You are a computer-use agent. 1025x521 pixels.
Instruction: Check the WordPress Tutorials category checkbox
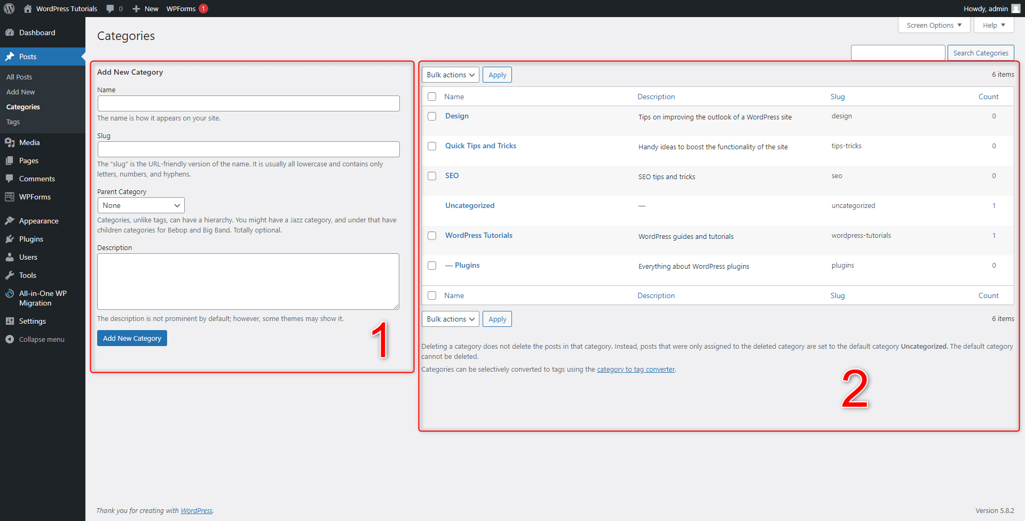tap(432, 236)
